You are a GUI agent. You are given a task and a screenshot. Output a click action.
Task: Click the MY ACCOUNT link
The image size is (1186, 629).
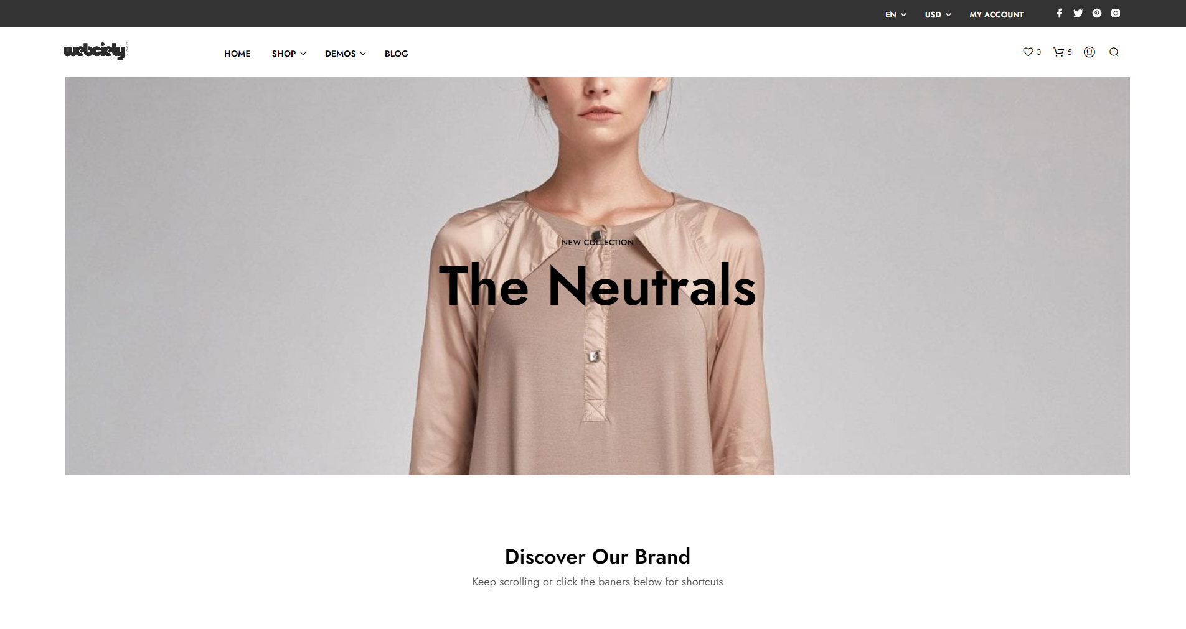(996, 14)
